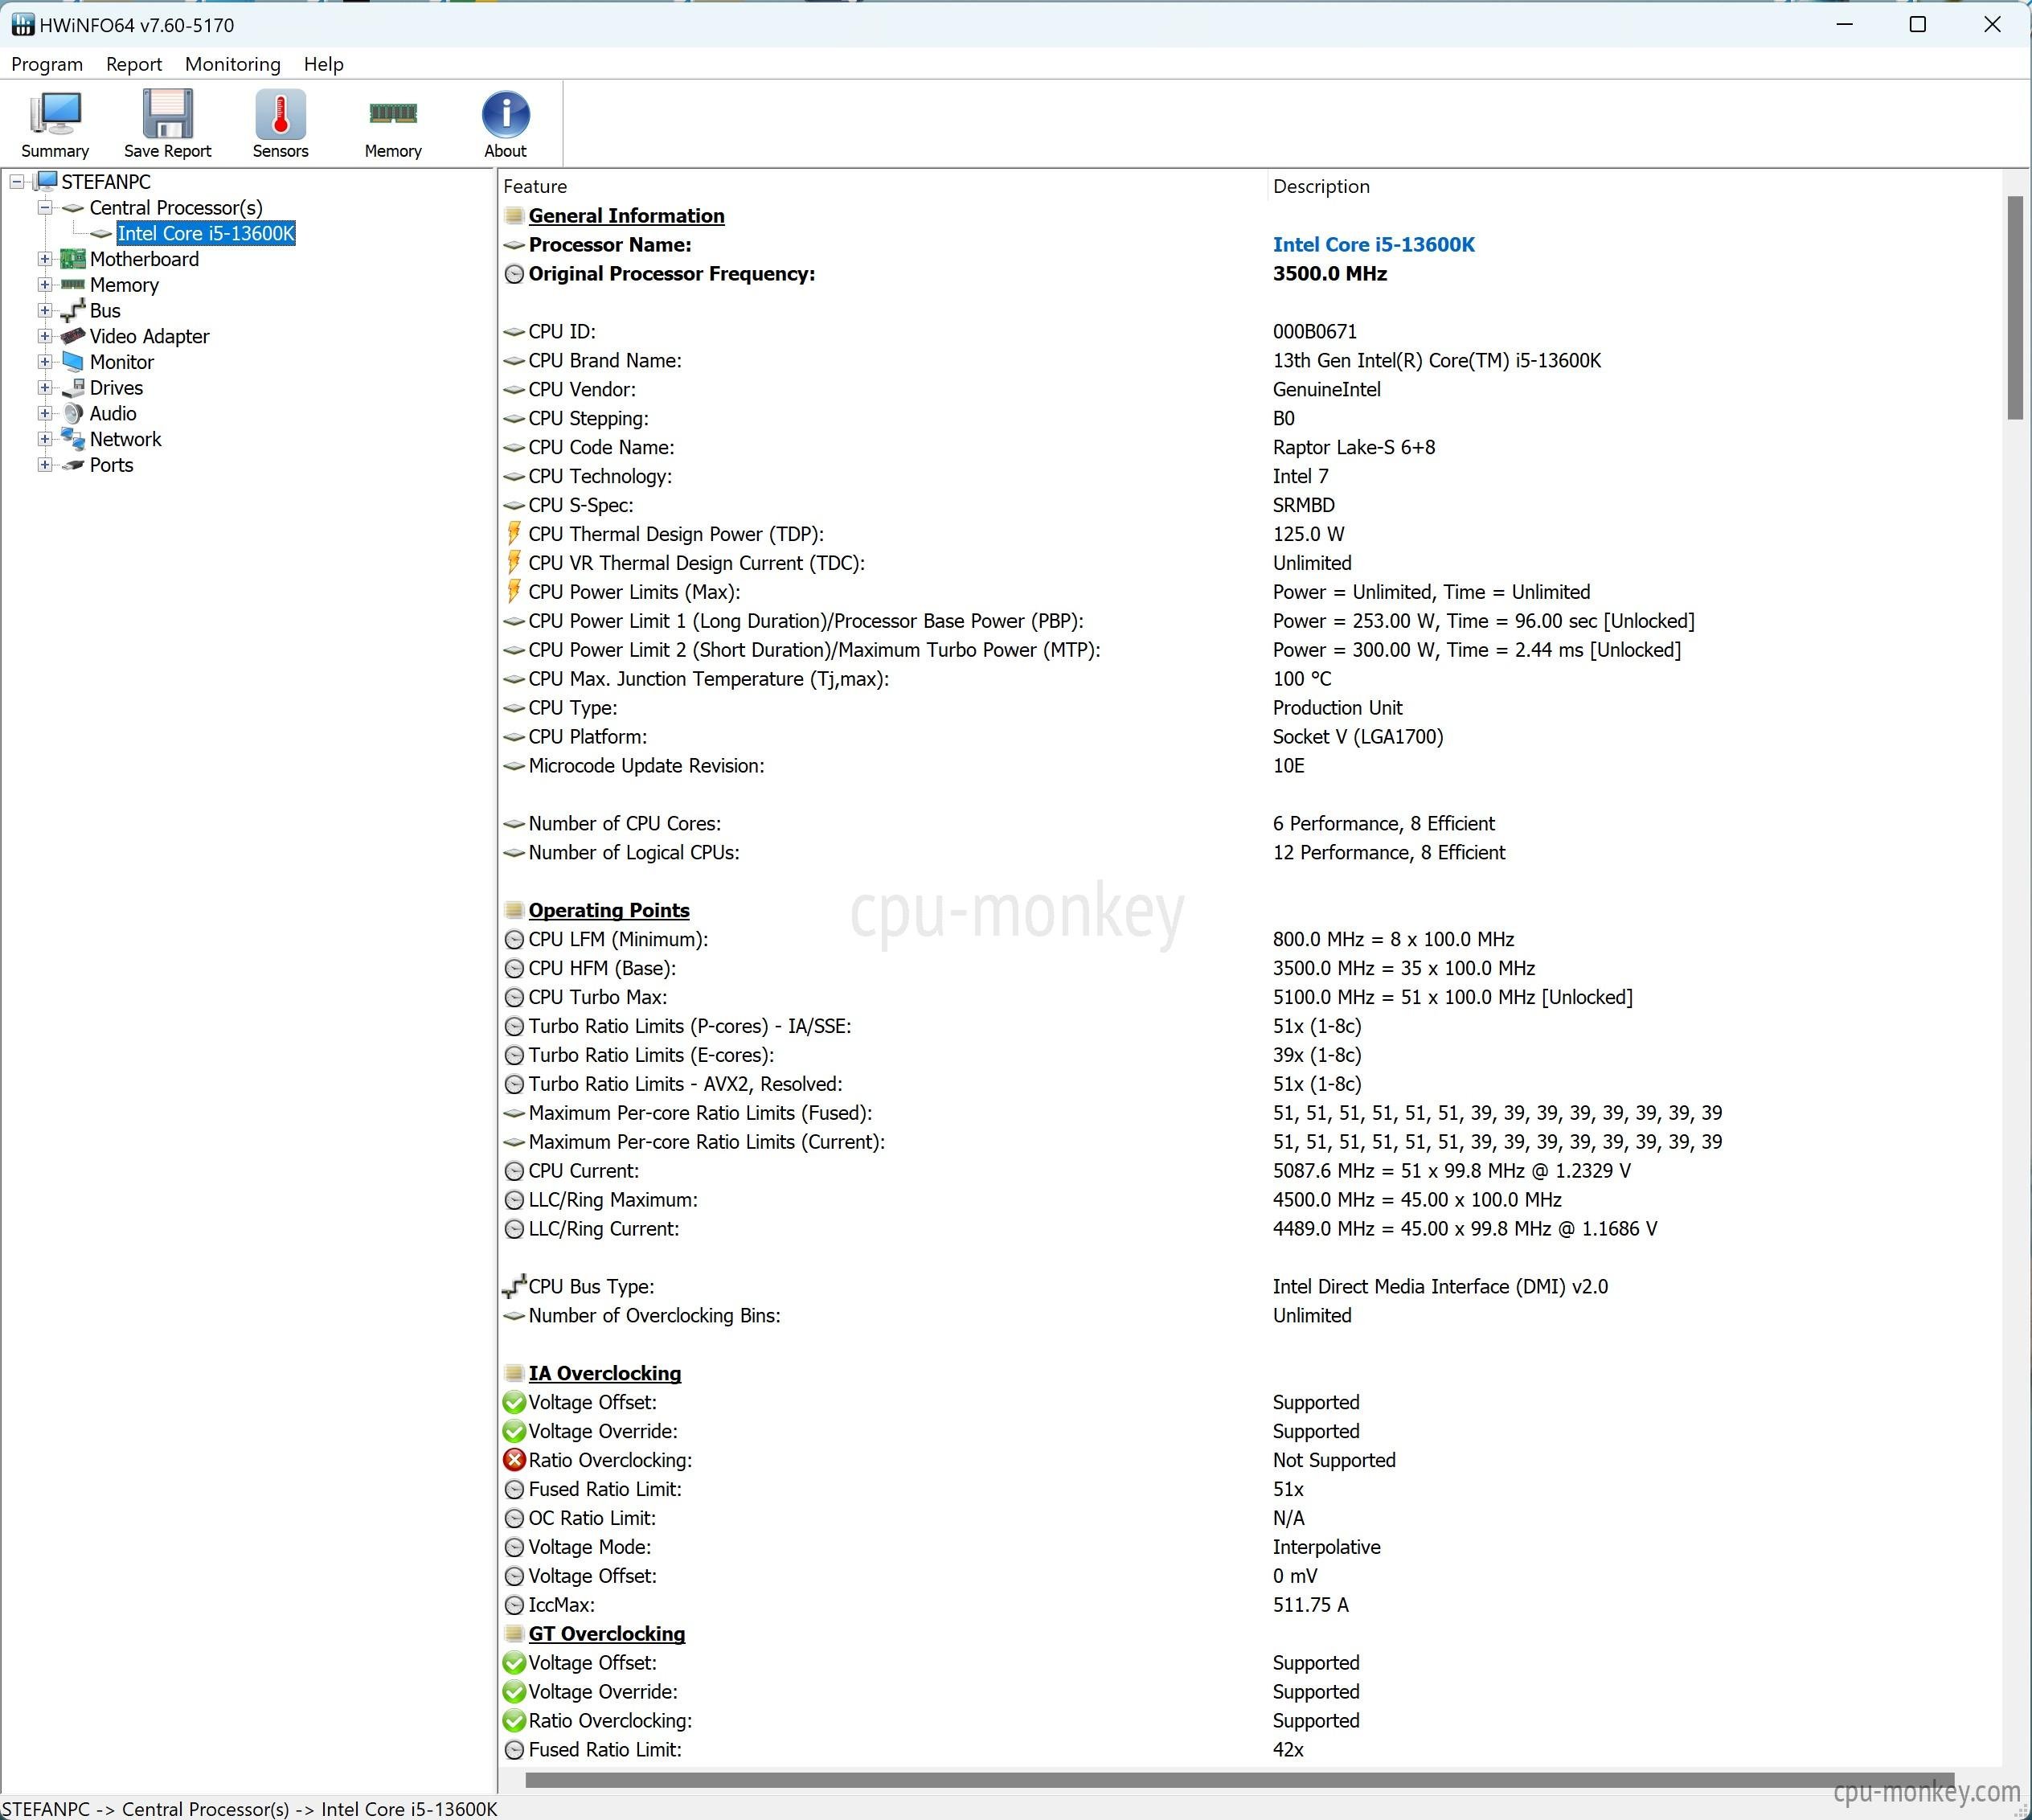2032x1820 pixels.
Task: Expand the Memory tree node
Action: 45,285
